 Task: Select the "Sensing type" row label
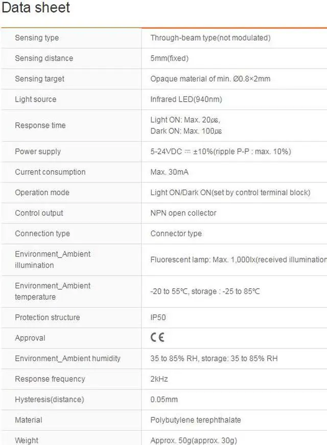37,38
